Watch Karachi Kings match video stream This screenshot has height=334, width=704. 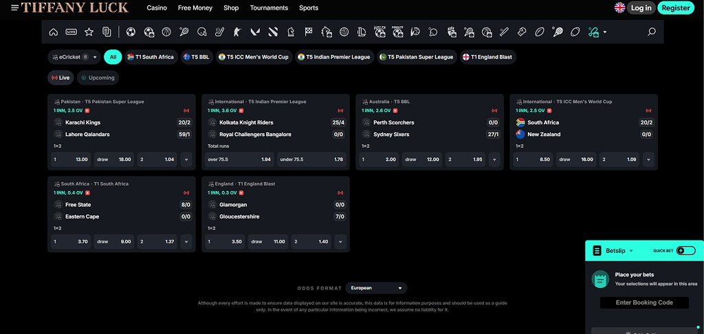87,111
